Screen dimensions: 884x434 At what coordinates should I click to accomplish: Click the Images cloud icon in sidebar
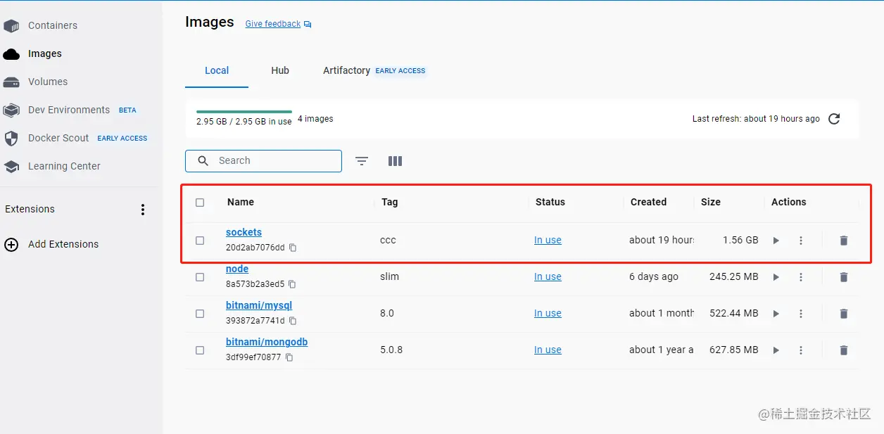[11, 54]
